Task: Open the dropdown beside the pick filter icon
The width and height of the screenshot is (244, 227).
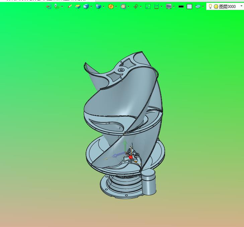Action: (x=62, y=7)
